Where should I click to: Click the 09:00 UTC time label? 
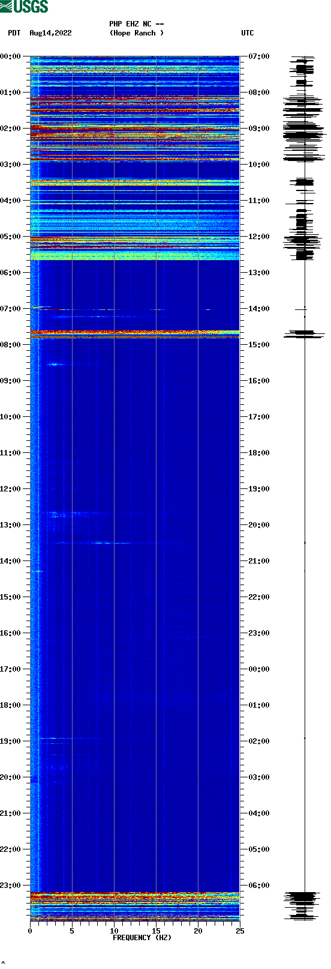(x=259, y=129)
